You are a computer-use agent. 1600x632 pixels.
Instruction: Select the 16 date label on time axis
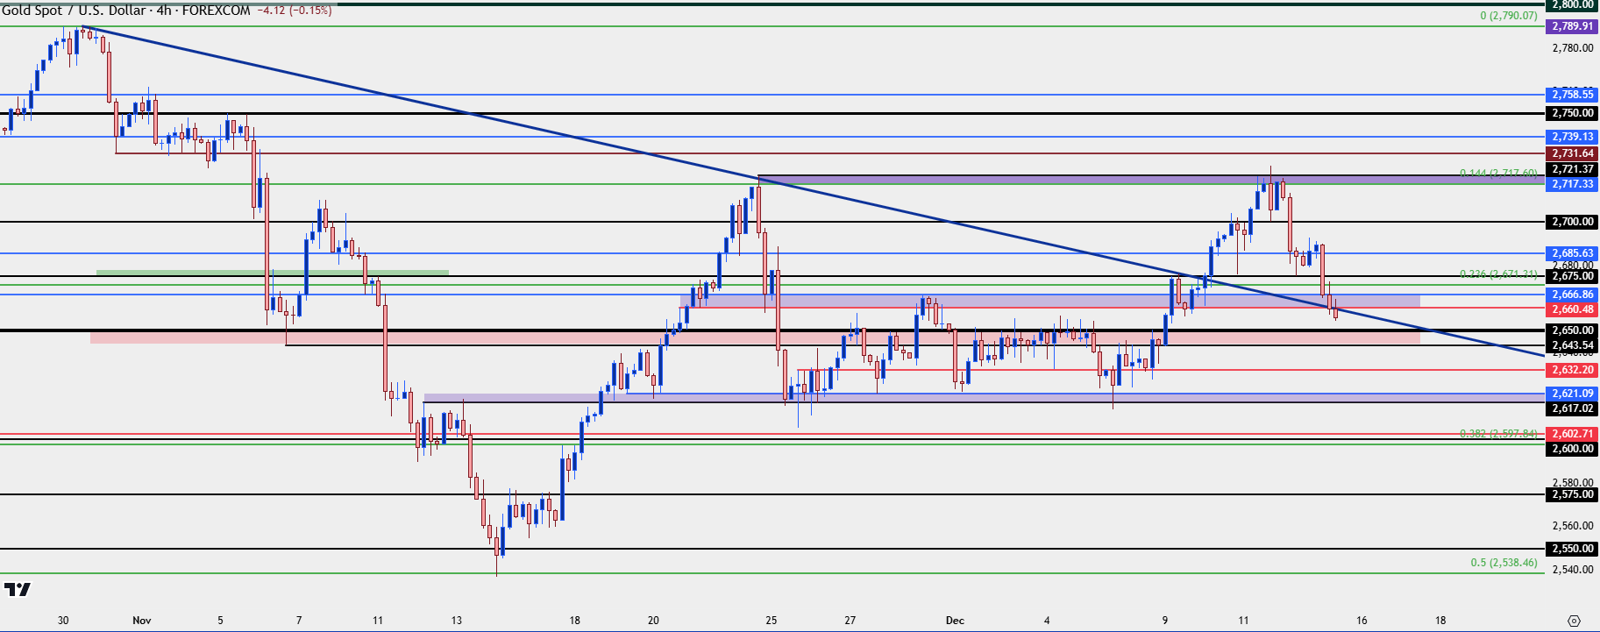[x=1362, y=621]
